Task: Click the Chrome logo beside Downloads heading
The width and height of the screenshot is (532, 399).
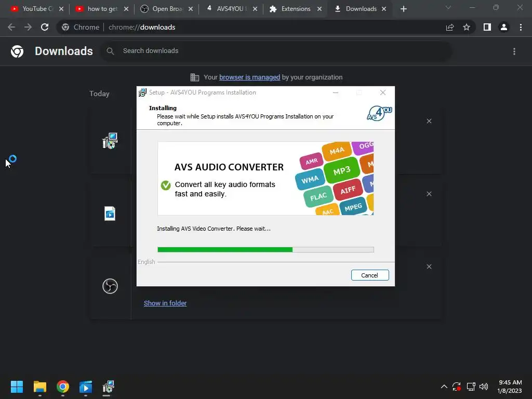Action: coord(17,51)
